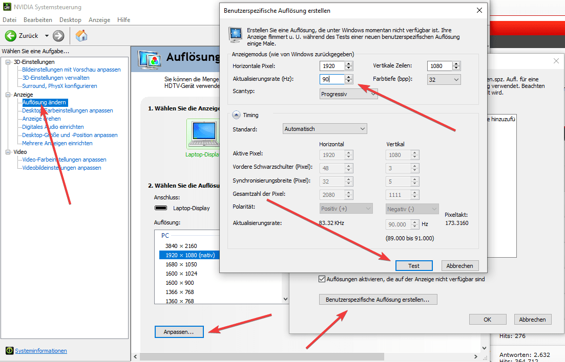Decrease Vertikale Zeilen with down spinner
This screenshot has width=565, height=362.
point(456,69)
